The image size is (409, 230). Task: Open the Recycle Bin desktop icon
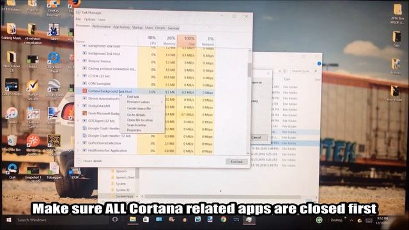click(x=12, y=143)
